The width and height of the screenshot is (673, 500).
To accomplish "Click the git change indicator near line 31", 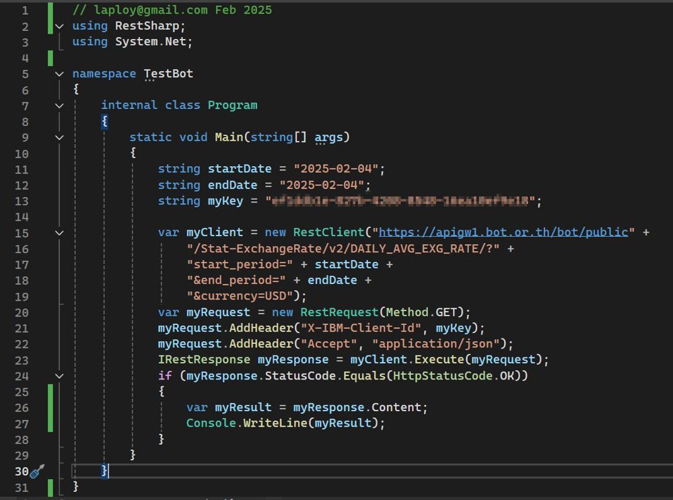I will tap(49, 488).
